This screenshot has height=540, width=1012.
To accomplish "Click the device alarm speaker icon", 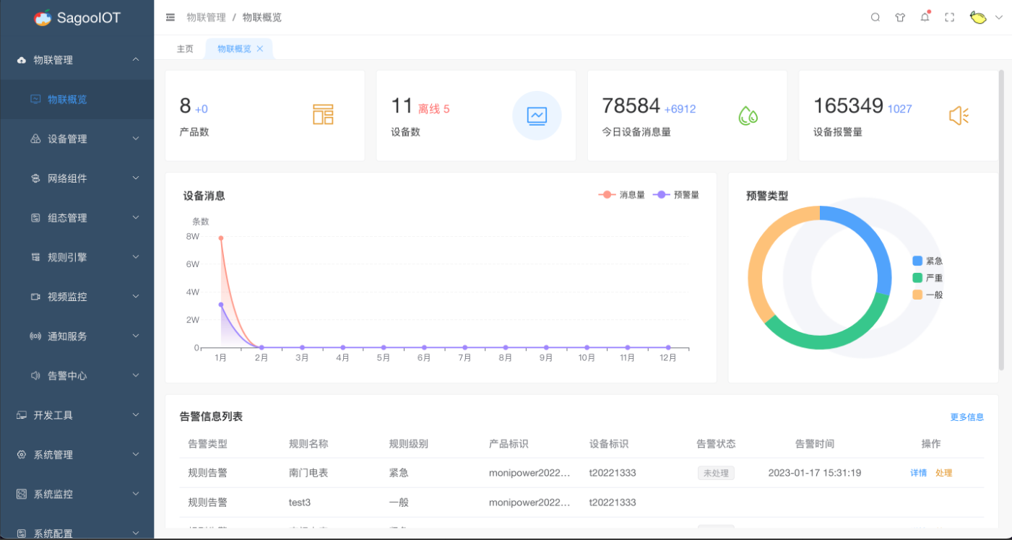I will (x=958, y=116).
